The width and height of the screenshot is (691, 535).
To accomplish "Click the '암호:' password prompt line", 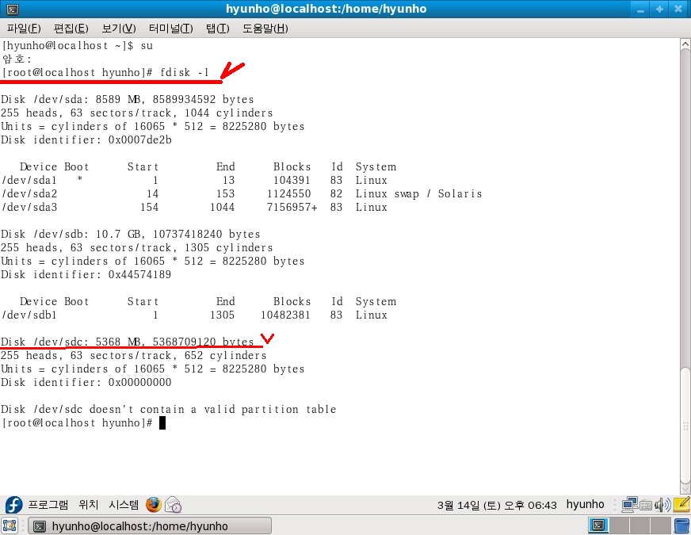I will click(17, 59).
